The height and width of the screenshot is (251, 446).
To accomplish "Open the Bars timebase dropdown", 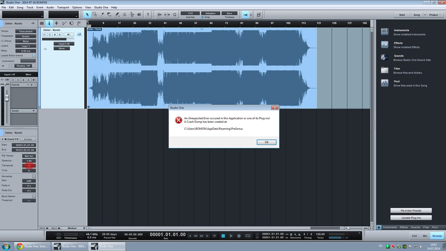I will click(230, 13).
